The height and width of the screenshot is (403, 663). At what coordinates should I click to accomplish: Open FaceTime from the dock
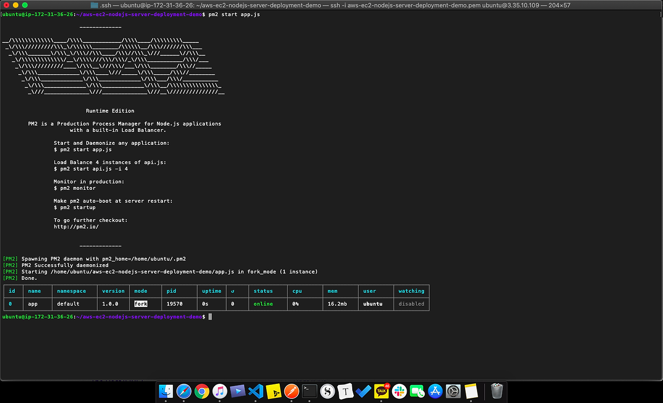pos(417,391)
